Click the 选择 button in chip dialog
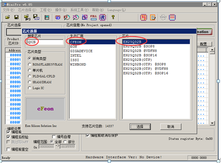 (140, 127)
